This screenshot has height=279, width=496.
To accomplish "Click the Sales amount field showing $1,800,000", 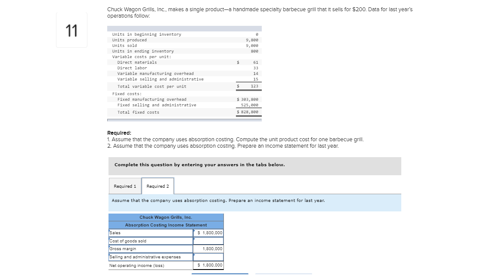I will [208, 233].
